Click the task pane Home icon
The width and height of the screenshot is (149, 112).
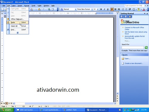coord(130,17)
